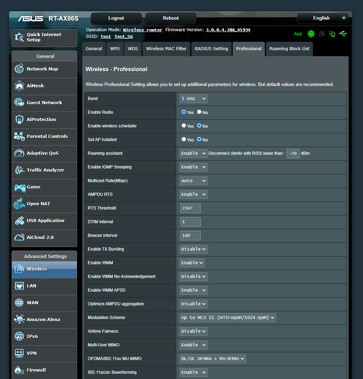This screenshot has width=363, height=379.
Task: Open the OFDMA/802.11ax MU-MIMO dropdown
Action: (x=212, y=359)
